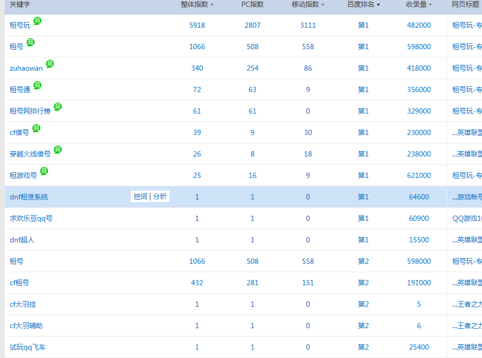This screenshot has width=482, height=358.
Task: Click the green 竞 badge next to zuhaowan
Action: [50, 64]
